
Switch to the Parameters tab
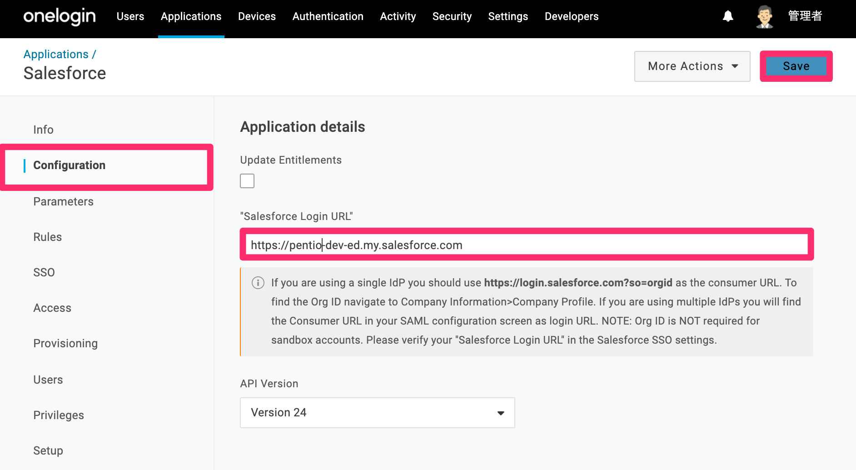(63, 201)
